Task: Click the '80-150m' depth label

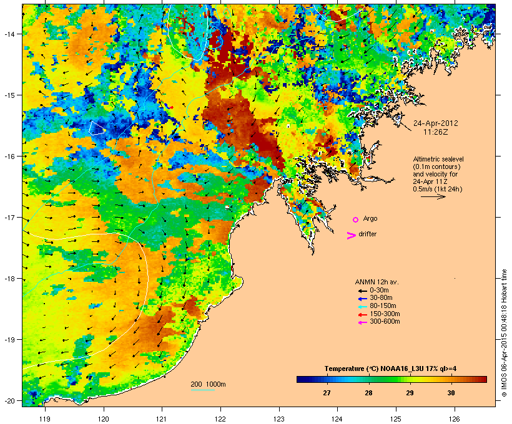Action: pos(383,306)
